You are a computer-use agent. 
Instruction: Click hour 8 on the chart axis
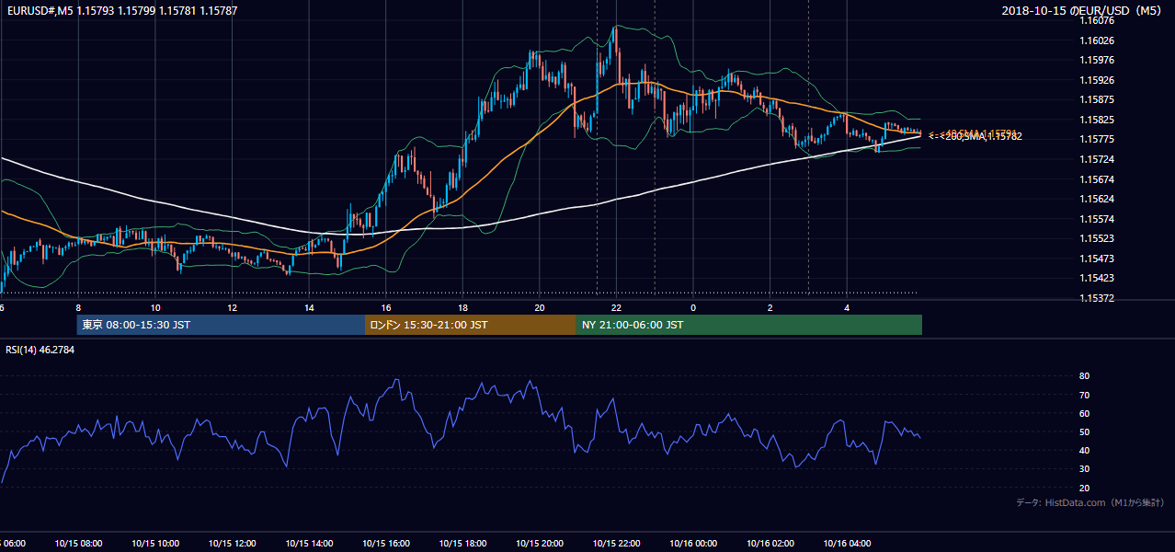point(78,307)
